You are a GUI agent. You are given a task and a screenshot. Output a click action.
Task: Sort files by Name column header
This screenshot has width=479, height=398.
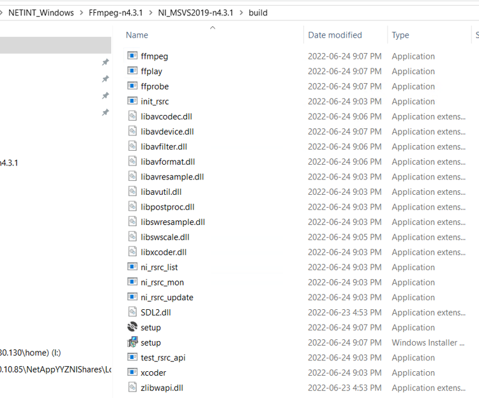point(137,35)
